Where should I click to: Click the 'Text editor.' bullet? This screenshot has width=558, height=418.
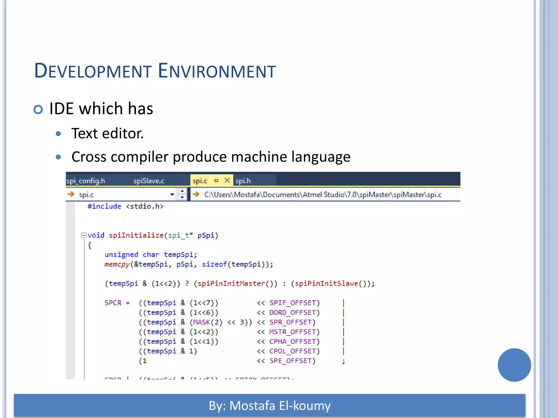point(108,133)
